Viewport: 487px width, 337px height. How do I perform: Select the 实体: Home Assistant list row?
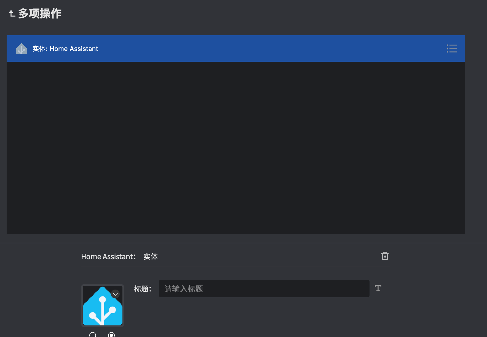coord(221,49)
